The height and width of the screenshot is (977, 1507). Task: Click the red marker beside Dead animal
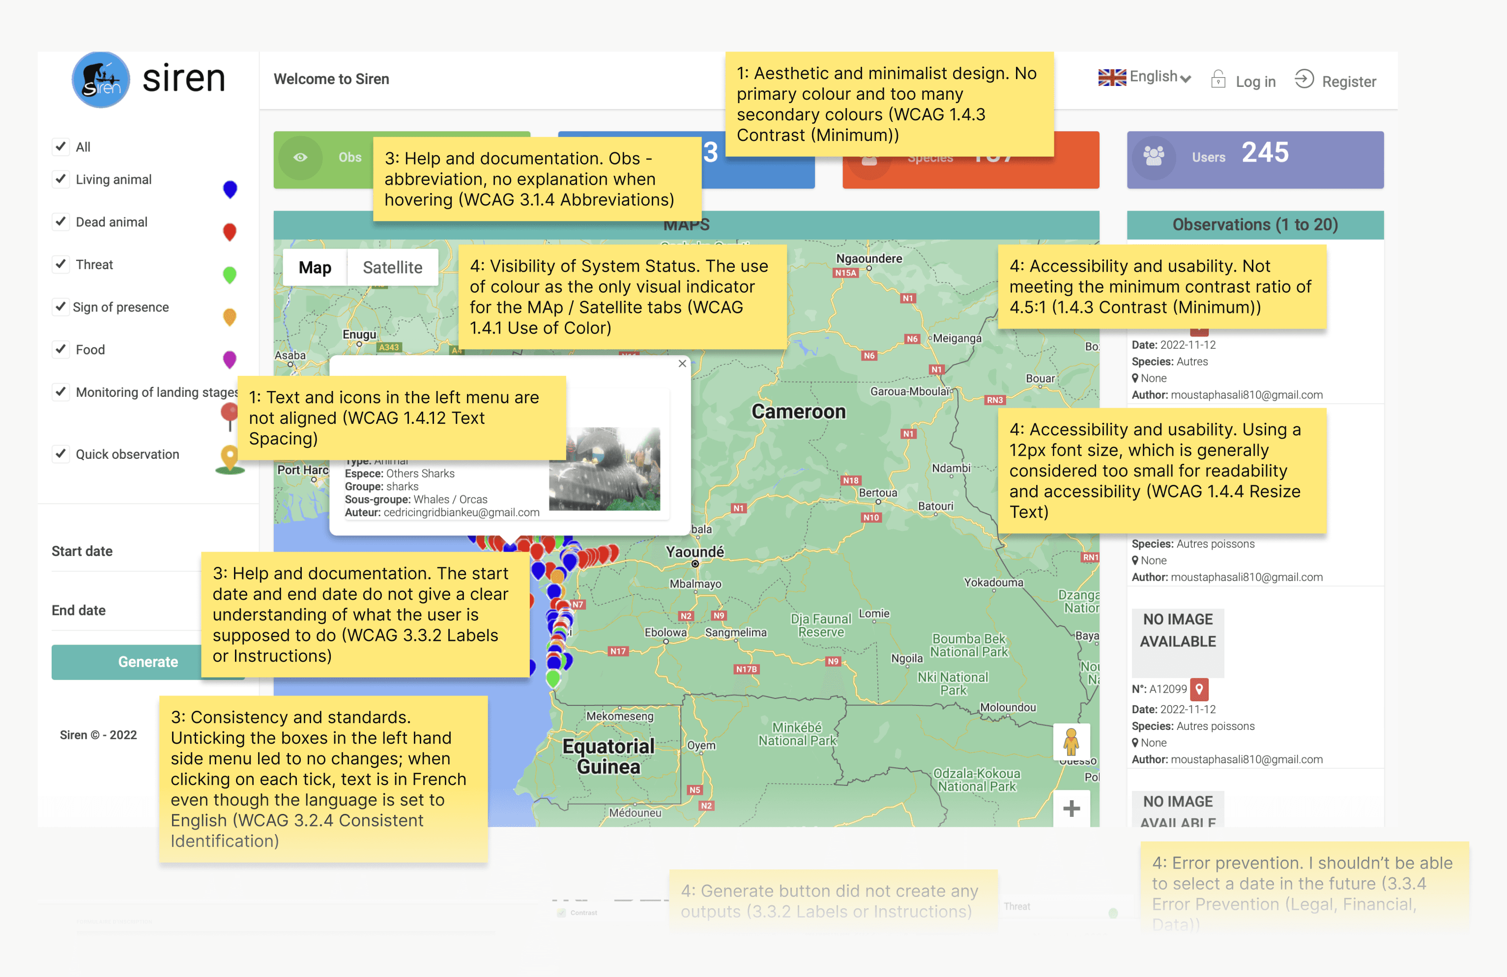click(230, 232)
